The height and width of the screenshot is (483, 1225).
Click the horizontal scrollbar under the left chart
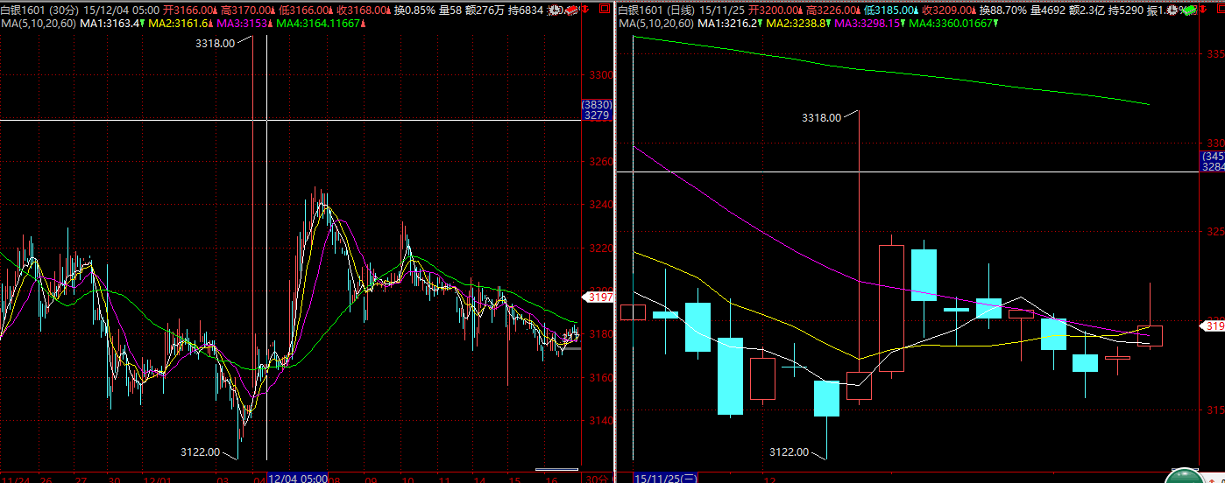556,469
